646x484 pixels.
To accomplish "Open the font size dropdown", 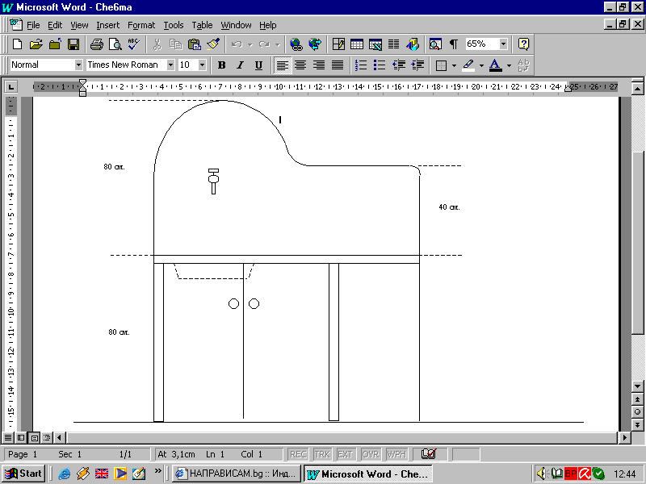I will [x=202, y=65].
